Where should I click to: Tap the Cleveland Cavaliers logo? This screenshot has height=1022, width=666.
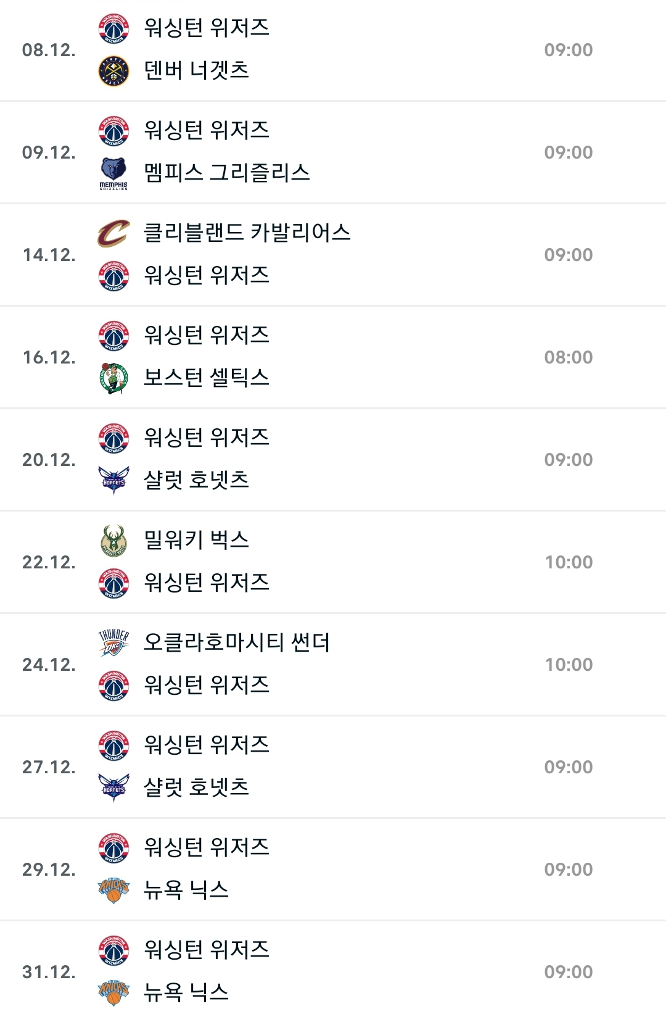click(114, 233)
